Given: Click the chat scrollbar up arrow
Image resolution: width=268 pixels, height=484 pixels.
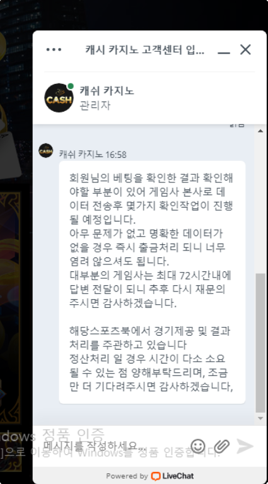Looking at the screenshot, I should click(260, 131).
